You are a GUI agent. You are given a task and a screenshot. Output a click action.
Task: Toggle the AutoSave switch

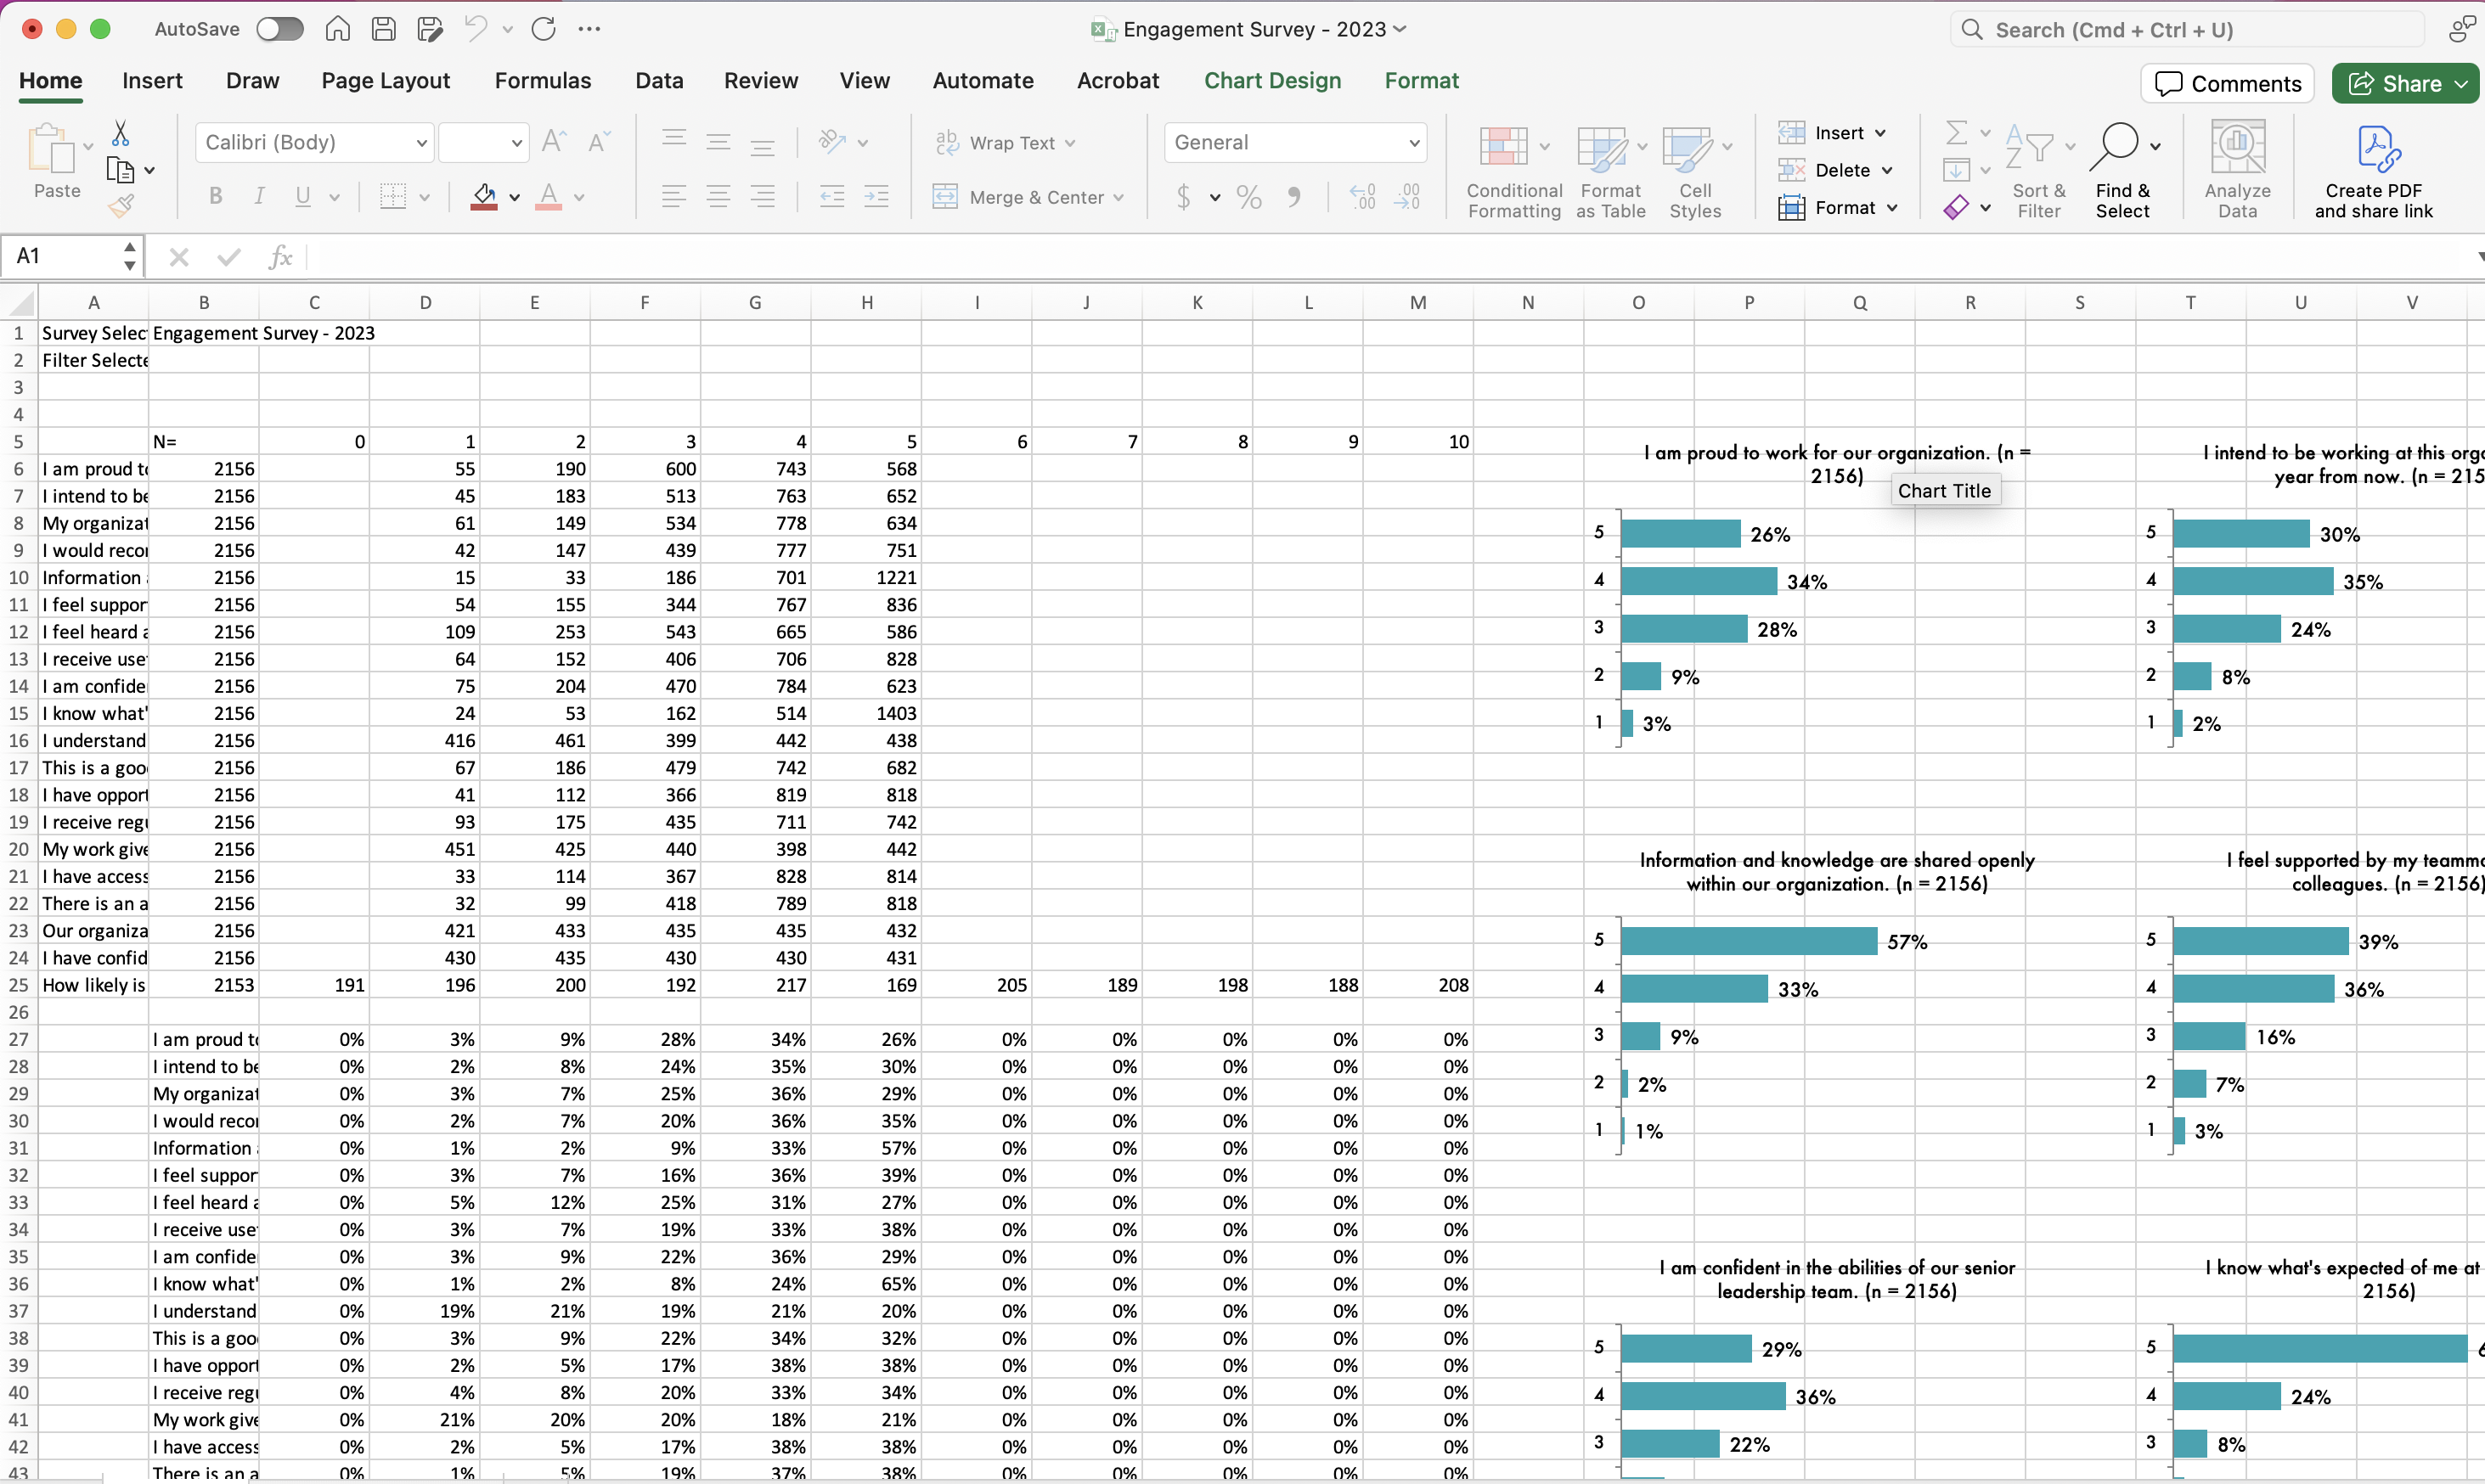(x=279, y=29)
